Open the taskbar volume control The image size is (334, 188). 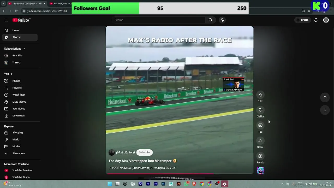(311, 184)
